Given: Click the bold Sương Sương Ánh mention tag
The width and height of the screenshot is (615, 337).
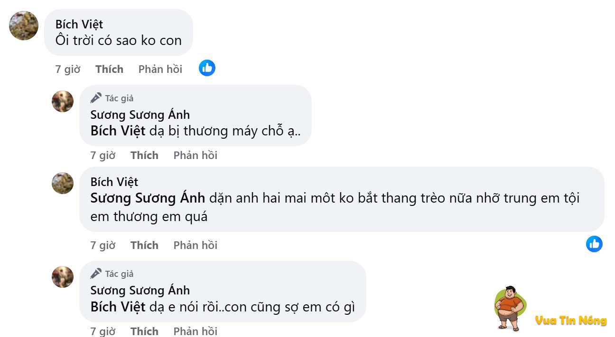Looking at the screenshot, I should pyautogui.click(x=148, y=198).
